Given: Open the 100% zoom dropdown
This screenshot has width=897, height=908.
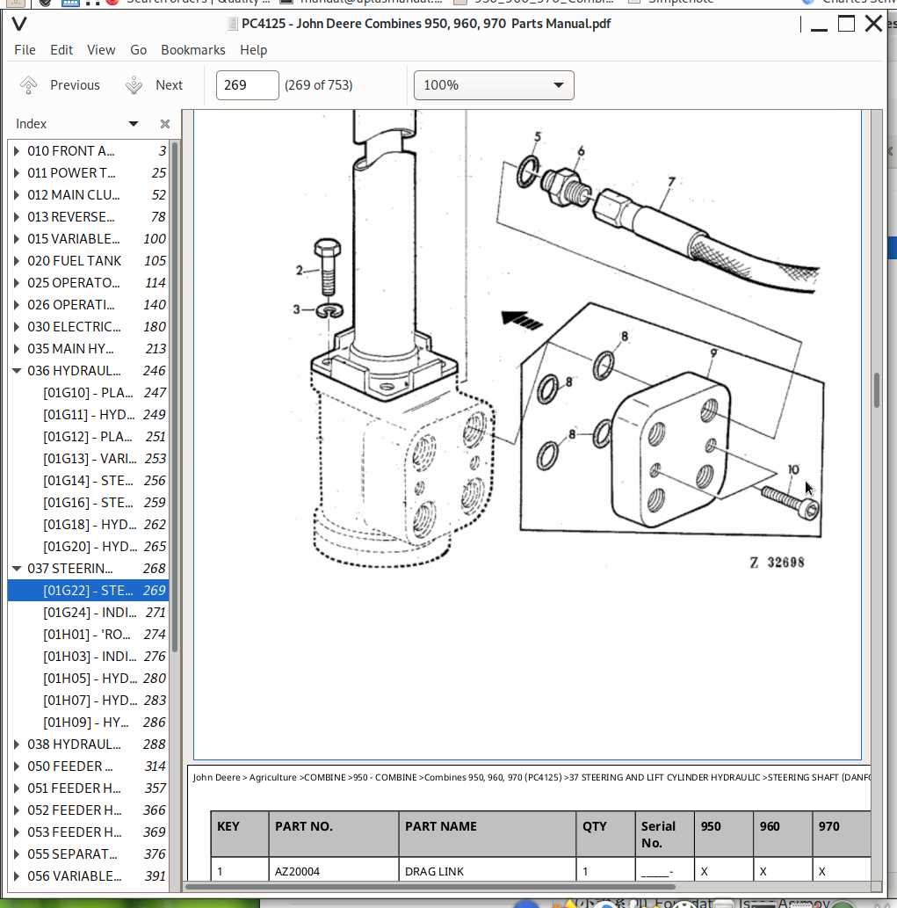Looking at the screenshot, I should click(494, 85).
